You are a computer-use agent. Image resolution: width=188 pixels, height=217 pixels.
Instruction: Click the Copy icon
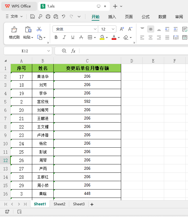[40, 37]
